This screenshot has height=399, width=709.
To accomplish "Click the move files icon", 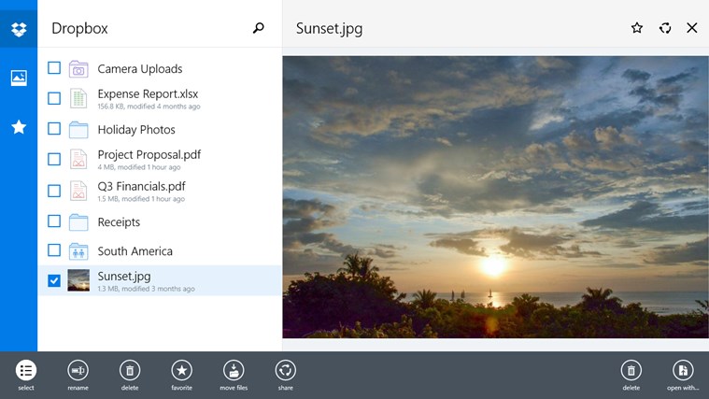I will coord(234,370).
